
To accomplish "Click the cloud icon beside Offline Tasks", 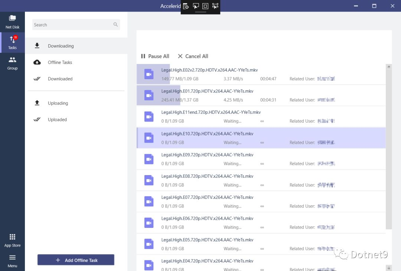I will [37, 62].
